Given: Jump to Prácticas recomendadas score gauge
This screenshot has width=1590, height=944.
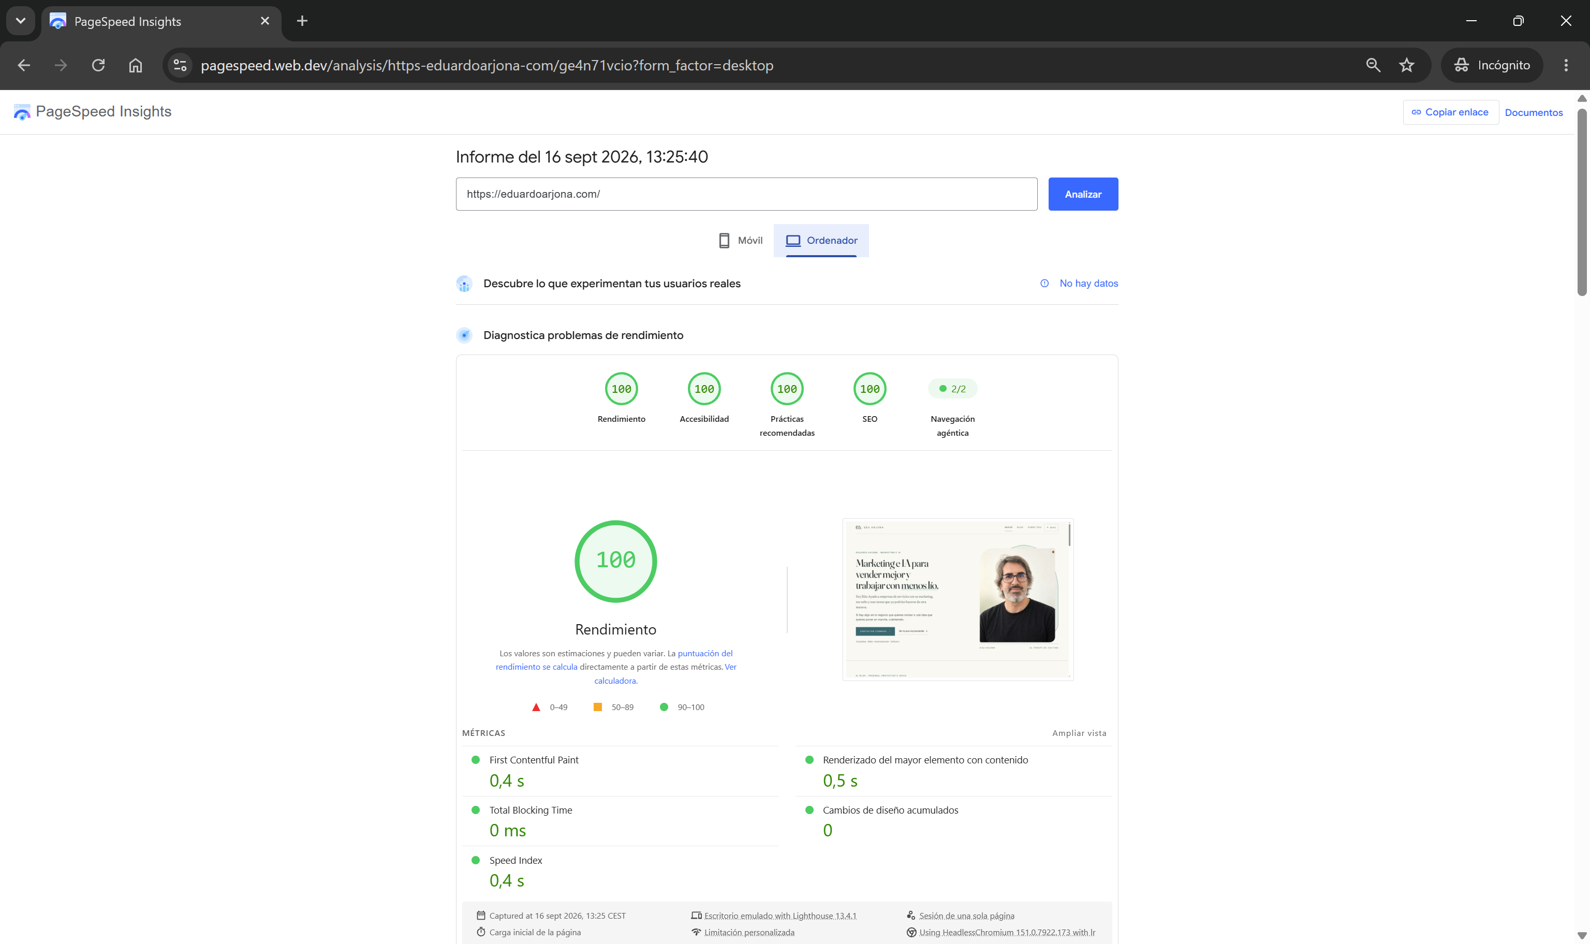Looking at the screenshot, I should [787, 389].
